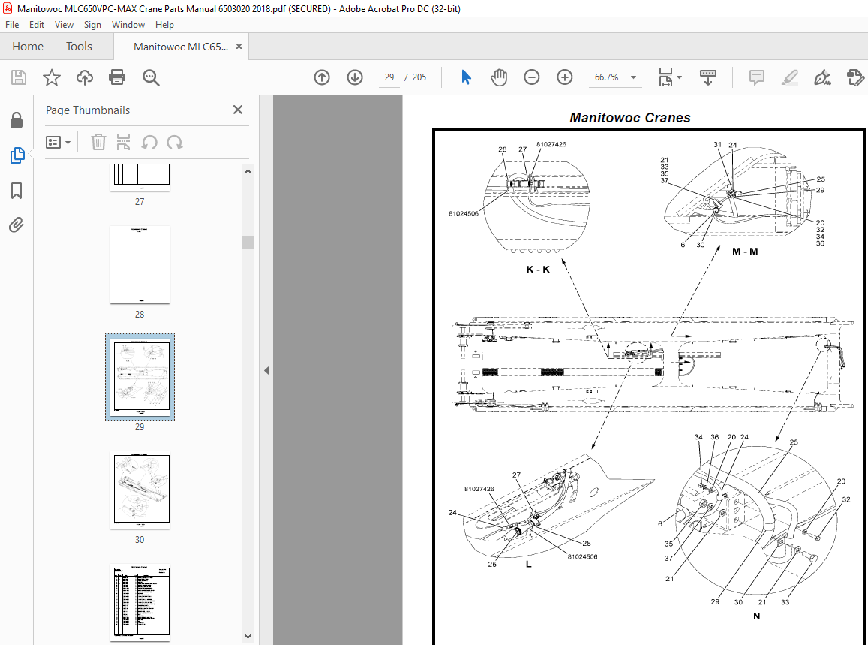Select the Highlight text tool

click(x=789, y=77)
